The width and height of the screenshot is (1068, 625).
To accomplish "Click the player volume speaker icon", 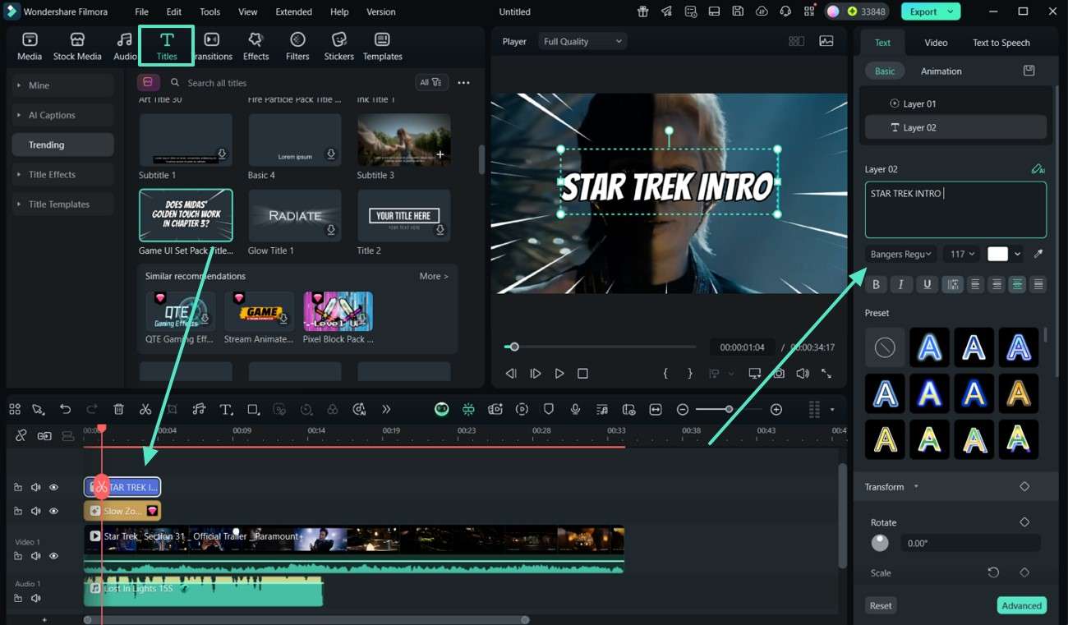I will (802, 373).
